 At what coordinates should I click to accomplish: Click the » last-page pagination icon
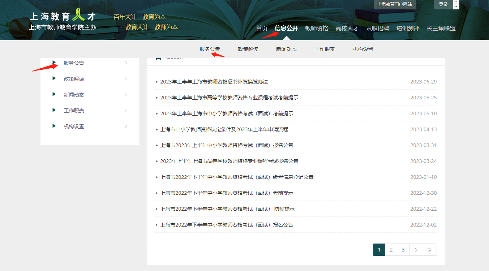(430, 250)
